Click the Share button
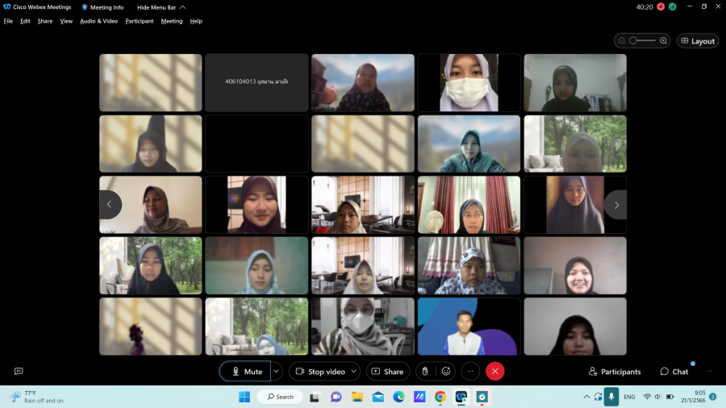The image size is (726, 408). pyautogui.click(x=387, y=371)
